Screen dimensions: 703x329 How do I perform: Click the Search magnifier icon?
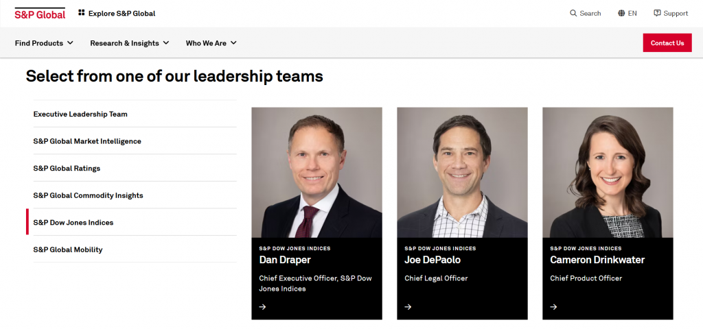pyautogui.click(x=573, y=13)
